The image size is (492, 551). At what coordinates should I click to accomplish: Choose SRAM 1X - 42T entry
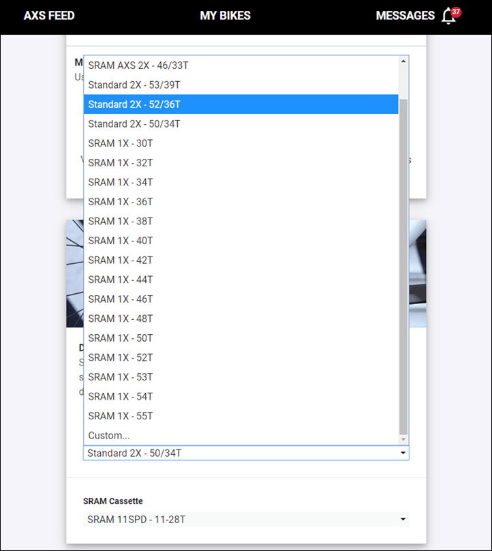[x=241, y=260]
